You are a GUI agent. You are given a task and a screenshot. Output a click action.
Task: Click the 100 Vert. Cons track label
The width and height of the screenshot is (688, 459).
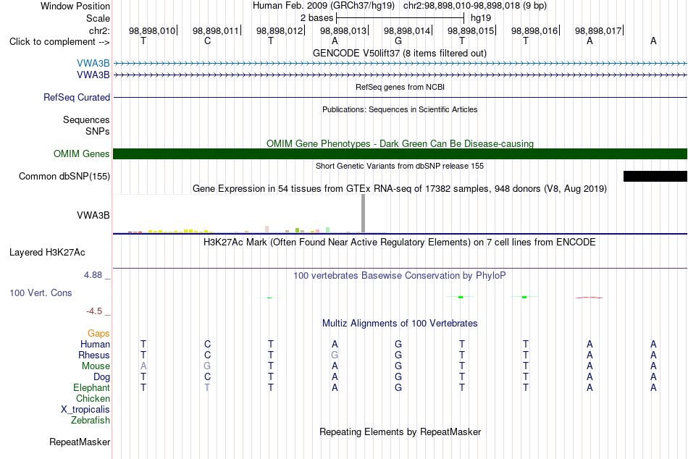(x=41, y=292)
